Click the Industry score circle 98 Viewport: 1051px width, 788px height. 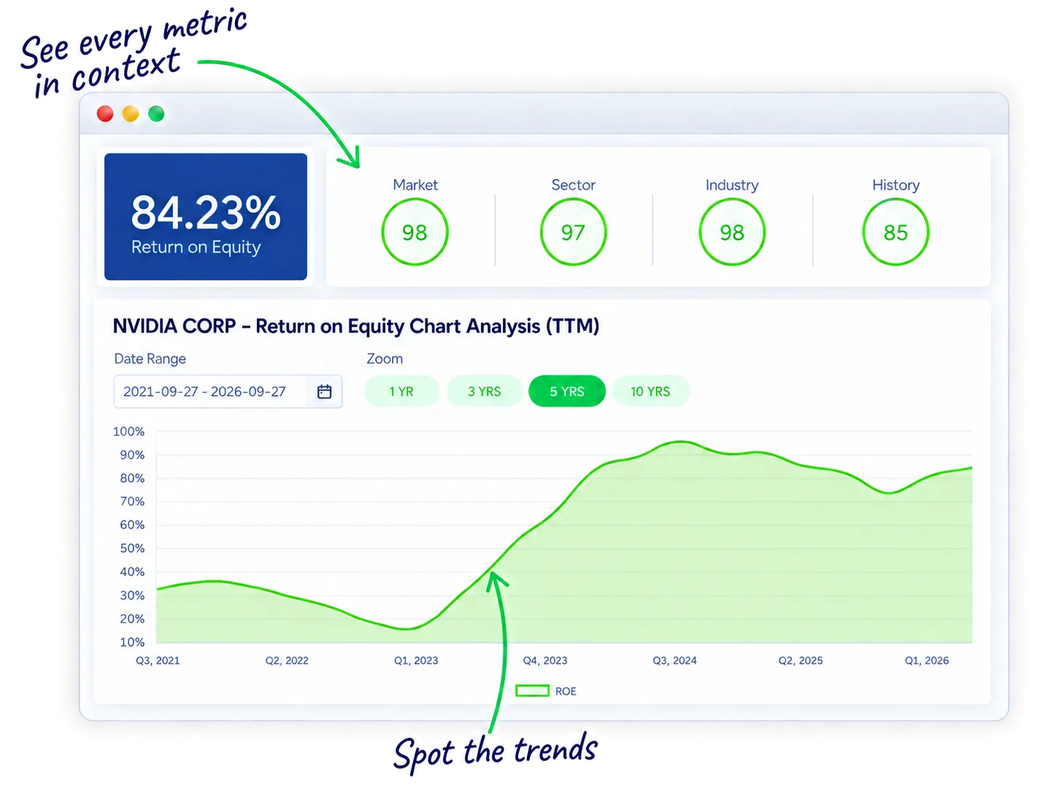tap(732, 232)
